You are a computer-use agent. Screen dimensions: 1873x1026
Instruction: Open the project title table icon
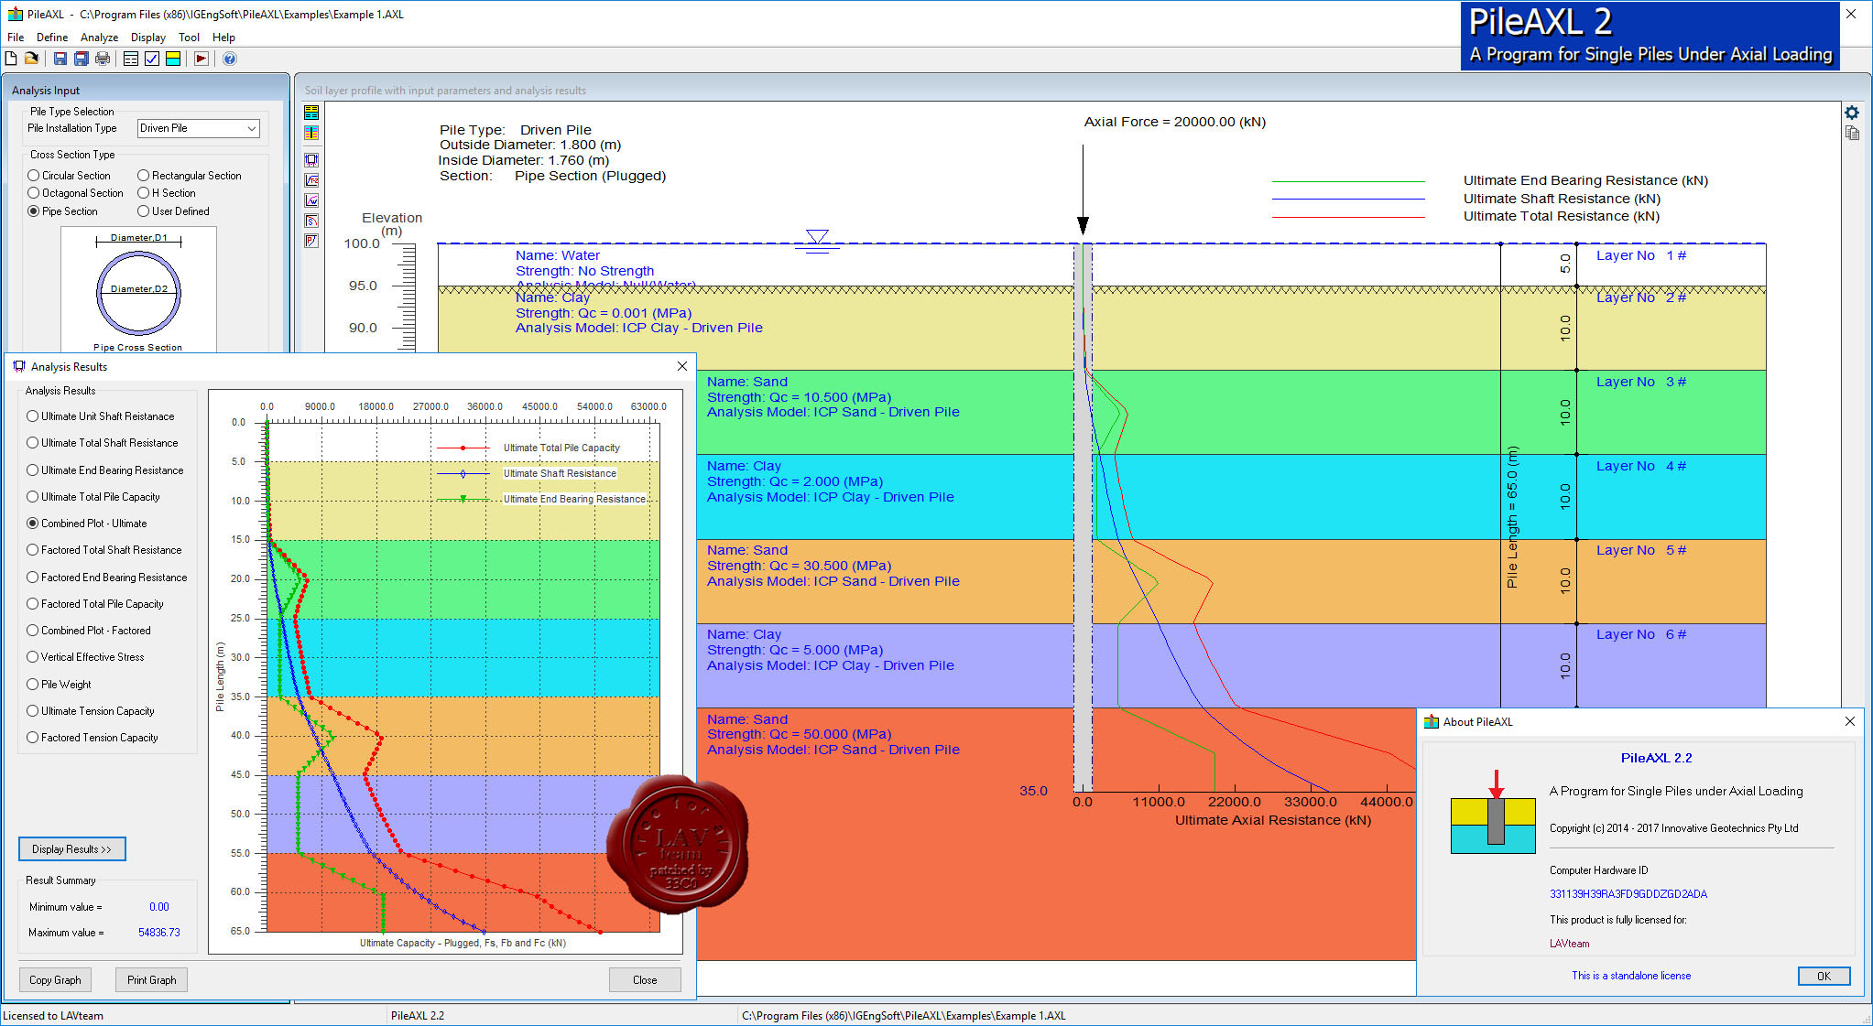tap(131, 59)
